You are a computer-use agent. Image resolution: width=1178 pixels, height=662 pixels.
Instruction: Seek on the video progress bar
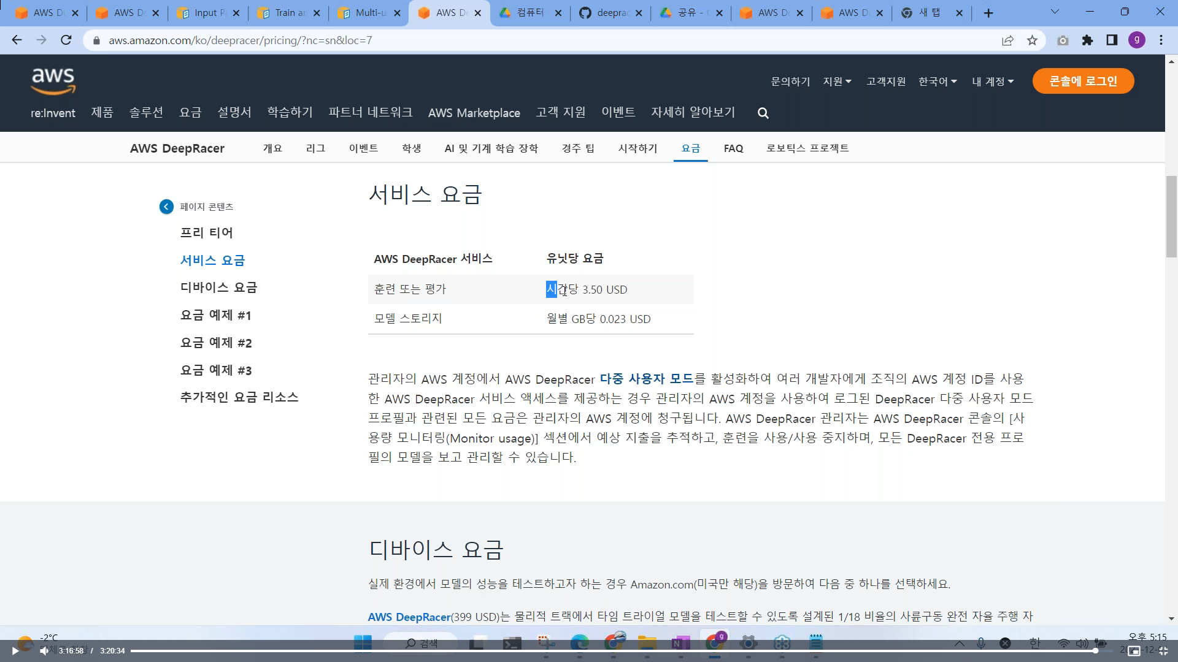point(614,651)
